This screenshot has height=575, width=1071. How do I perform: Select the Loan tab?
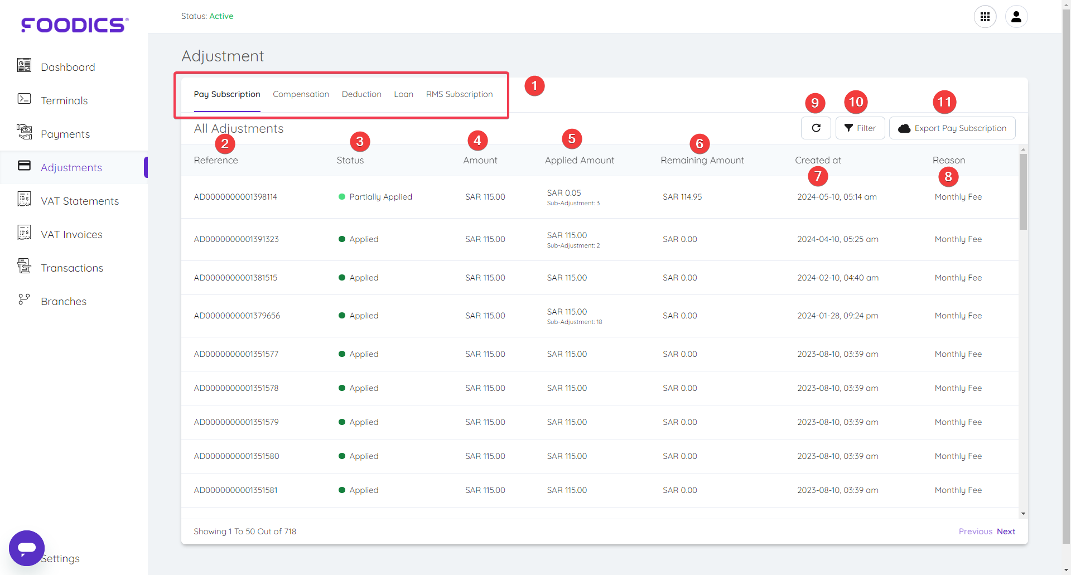403,94
